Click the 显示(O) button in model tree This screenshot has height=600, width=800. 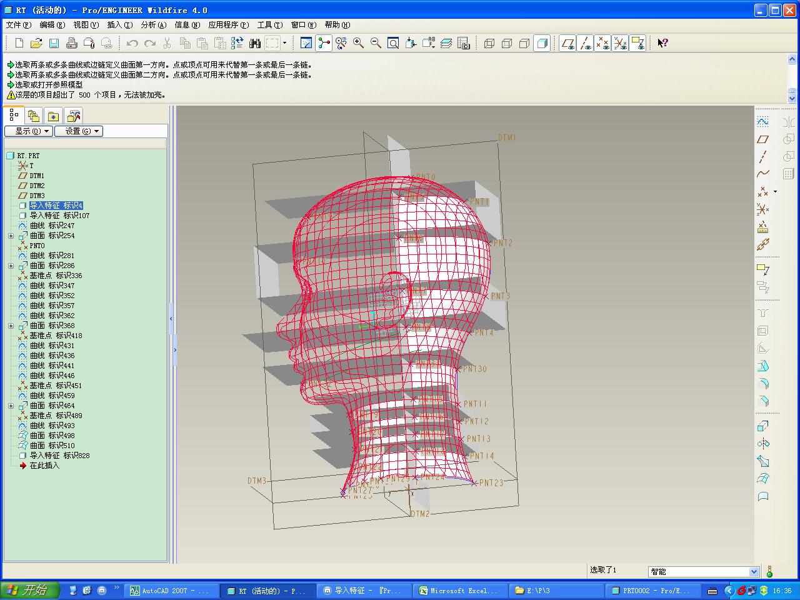(x=28, y=131)
